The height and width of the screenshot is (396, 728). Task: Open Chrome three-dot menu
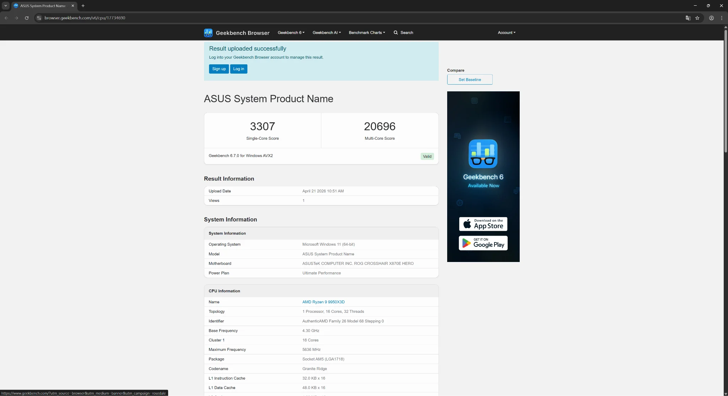[722, 18]
